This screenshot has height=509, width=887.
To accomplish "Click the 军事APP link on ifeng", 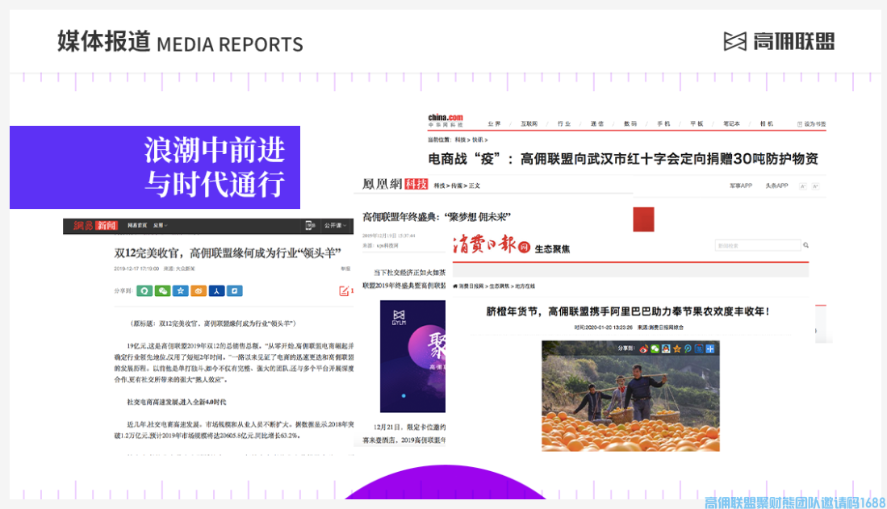I will pyautogui.click(x=740, y=186).
